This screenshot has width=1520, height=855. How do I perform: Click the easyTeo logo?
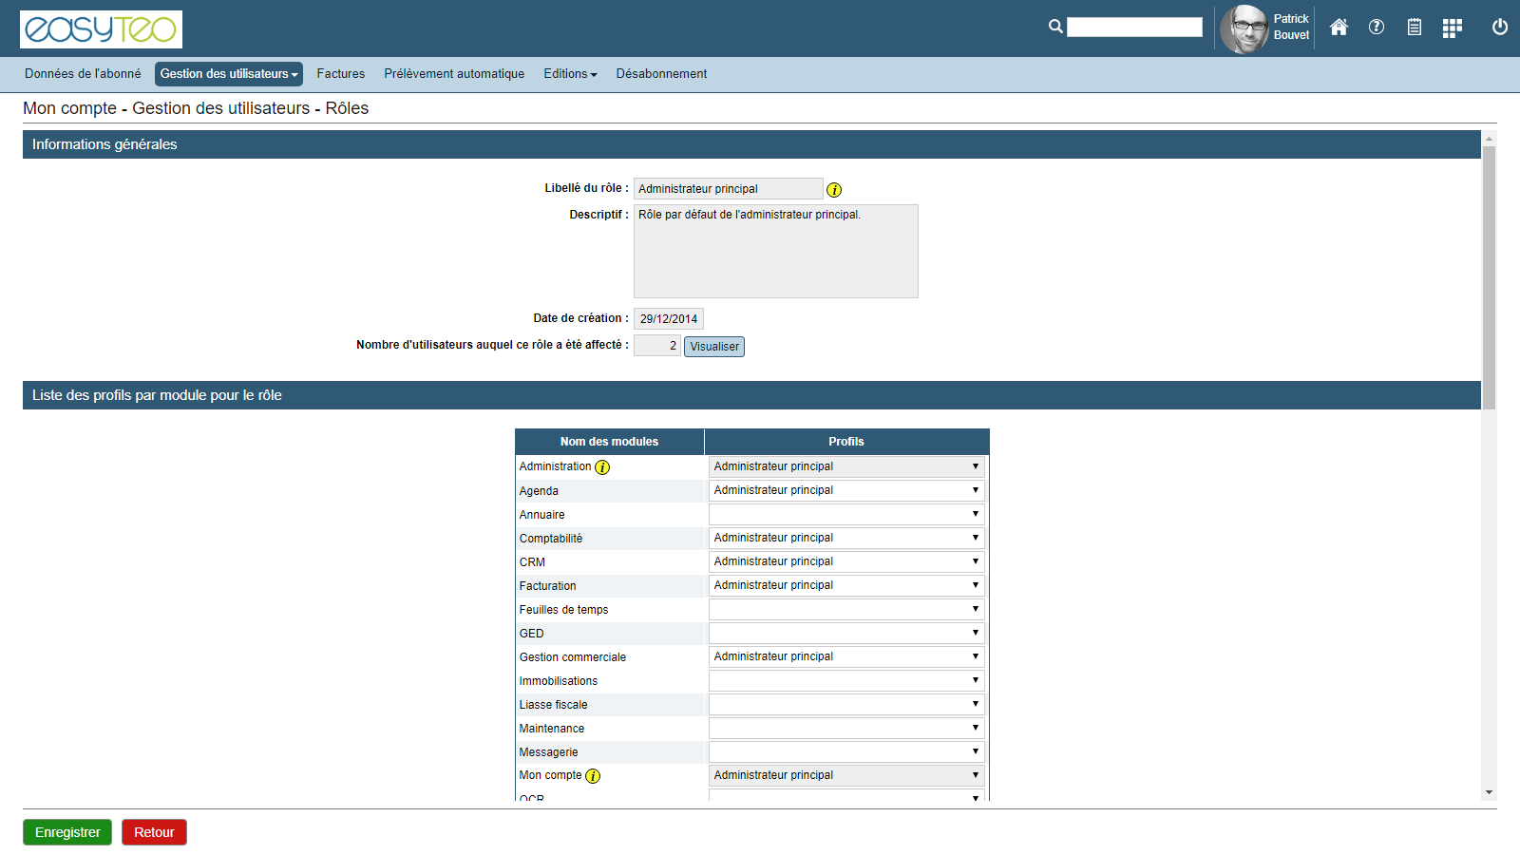[x=101, y=29]
